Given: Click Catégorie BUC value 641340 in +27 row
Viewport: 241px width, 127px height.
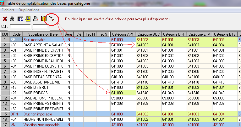Looking at the screenshot, I should coord(149,93).
